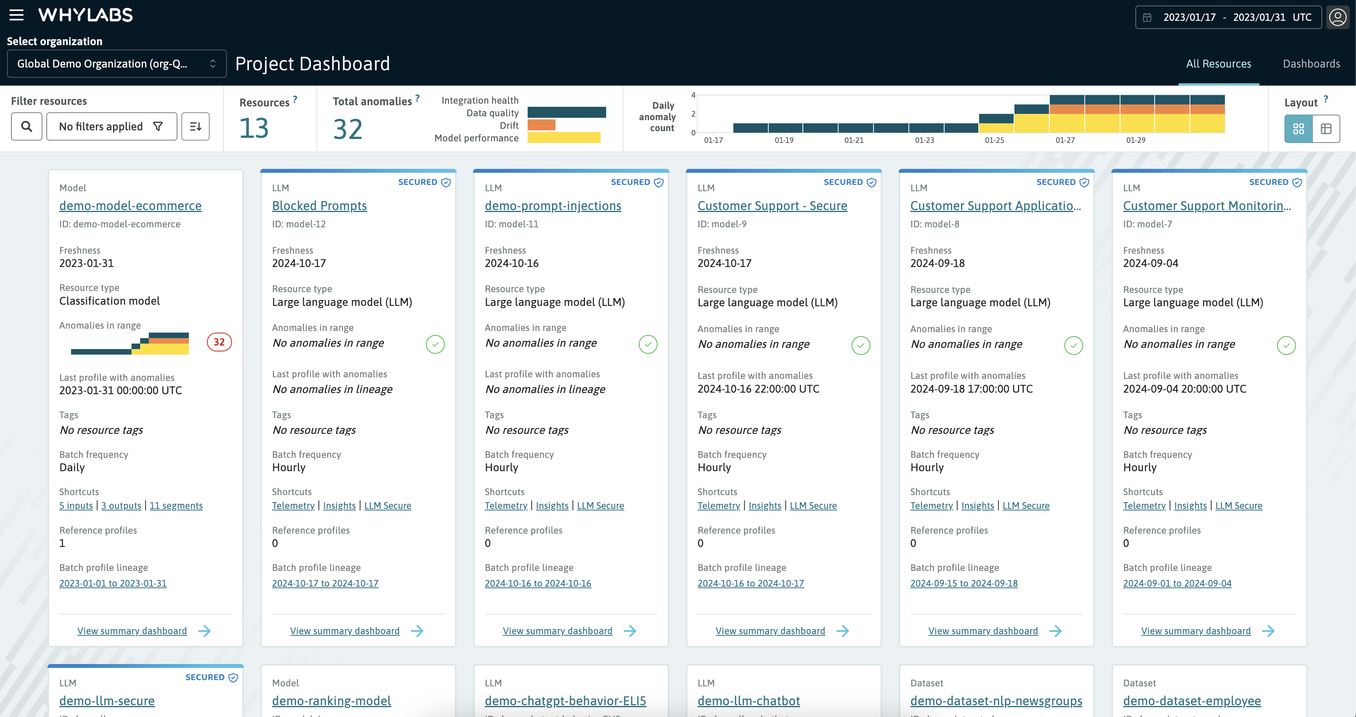This screenshot has width=1356, height=717.
Task: Click the filter resources search icon
Action: [x=25, y=126]
